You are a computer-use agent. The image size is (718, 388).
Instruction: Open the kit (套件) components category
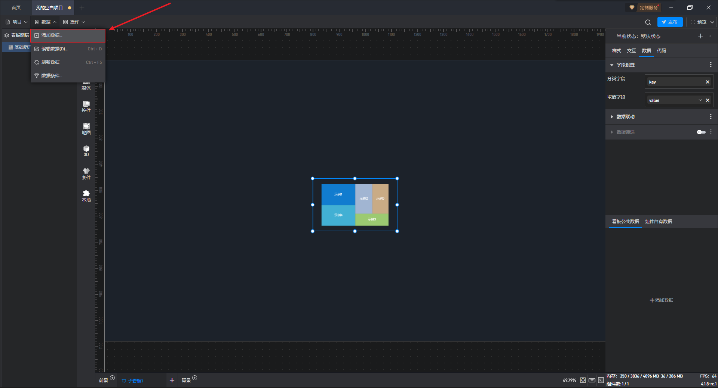86,173
